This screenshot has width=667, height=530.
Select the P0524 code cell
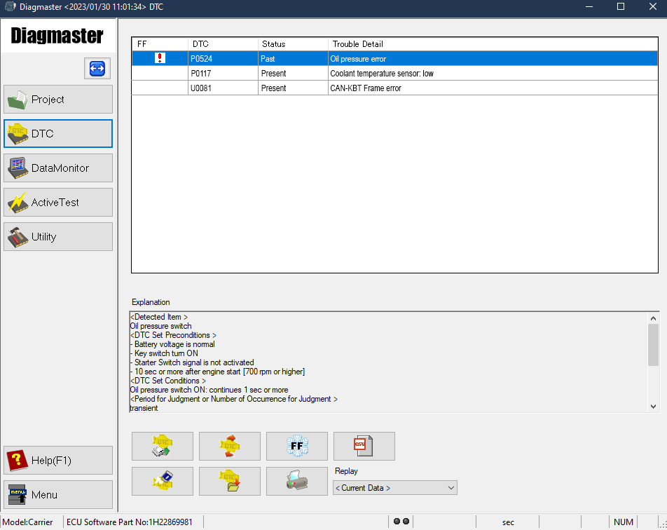[224, 59]
